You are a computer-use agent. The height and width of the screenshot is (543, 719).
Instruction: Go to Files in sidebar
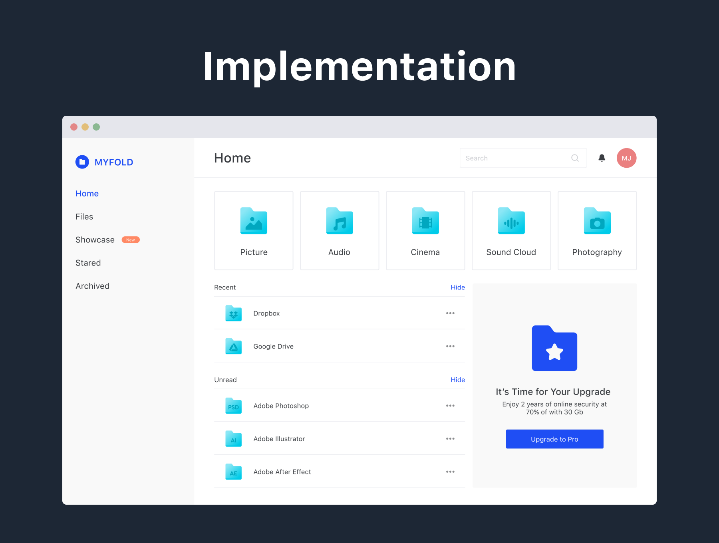point(84,217)
